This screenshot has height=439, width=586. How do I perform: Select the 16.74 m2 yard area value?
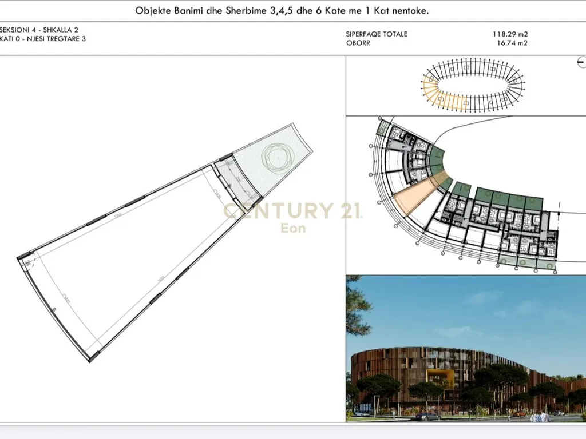512,43
